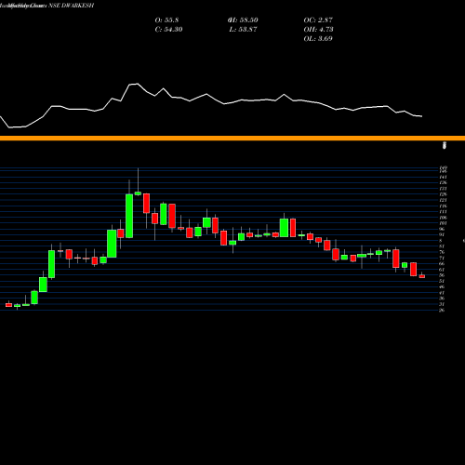Click the 121 price axis label
The height and width of the screenshot is (465, 465).
(443, 200)
